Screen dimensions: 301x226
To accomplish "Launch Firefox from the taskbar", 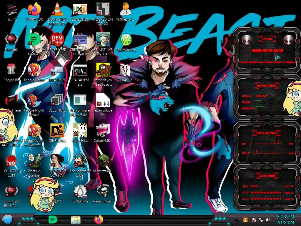I will (x=99, y=220).
